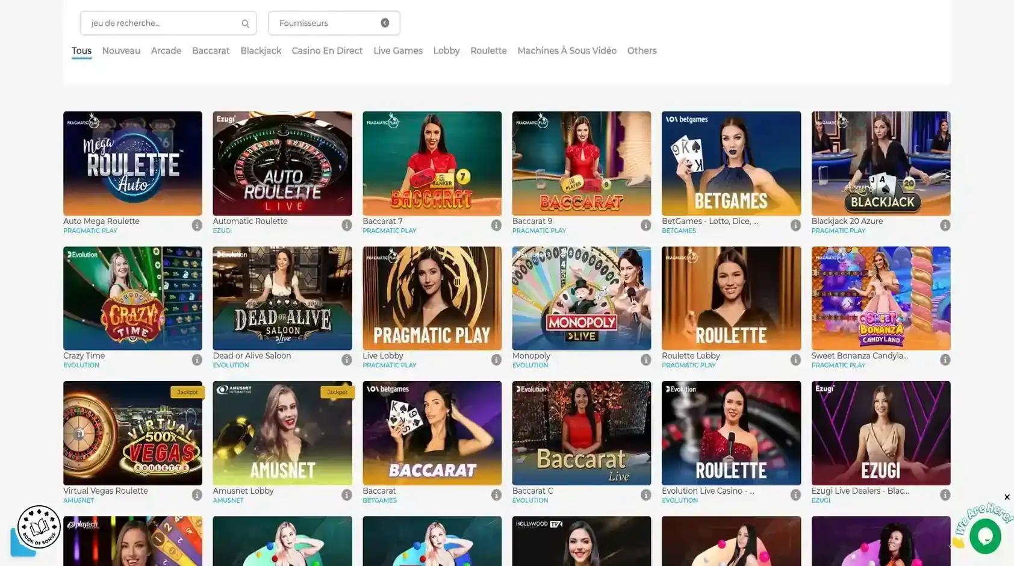Open info for Blackjack 20 Azure
Viewport: 1014px width, 566px height.
click(945, 225)
